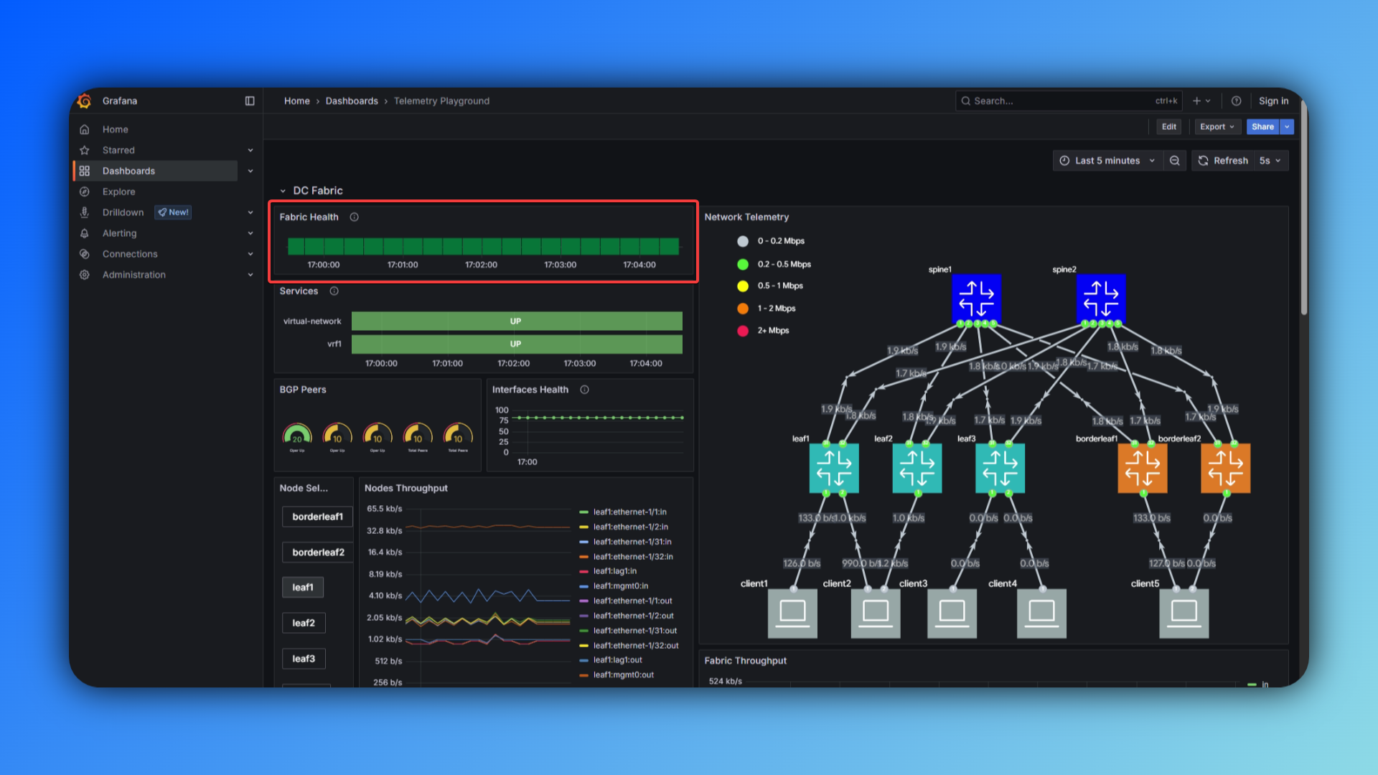Image resolution: width=1378 pixels, height=775 pixels.
Task: Click the Grafana logo icon
Action: point(85,101)
